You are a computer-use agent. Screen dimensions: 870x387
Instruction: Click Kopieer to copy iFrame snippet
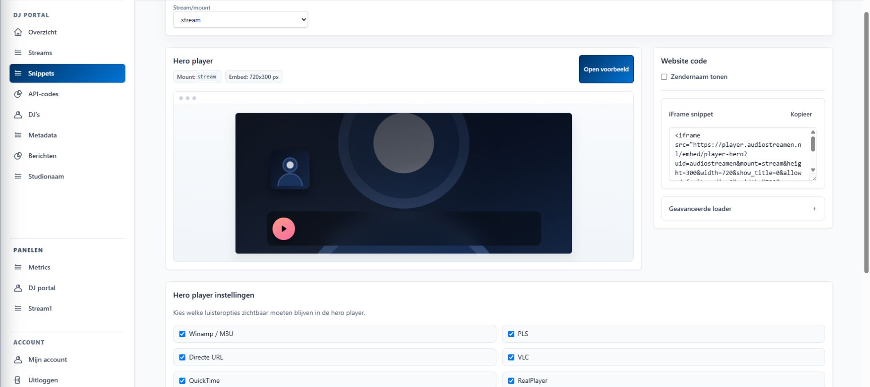coord(801,114)
